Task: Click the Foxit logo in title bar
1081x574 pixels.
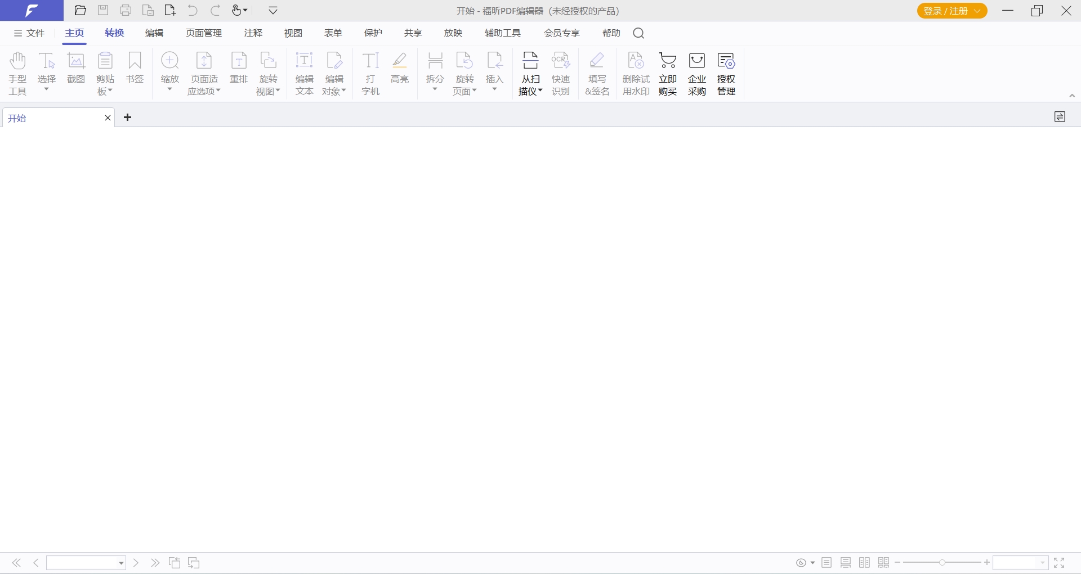Action: pyautogui.click(x=32, y=10)
